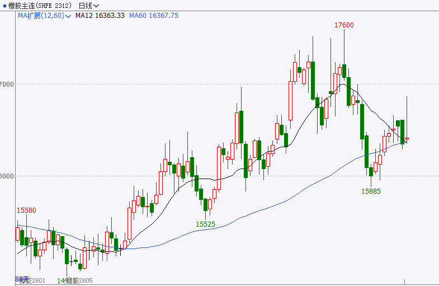Click the chevron arrow next to 日线
This screenshot has height=286, width=439.
point(96,6)
